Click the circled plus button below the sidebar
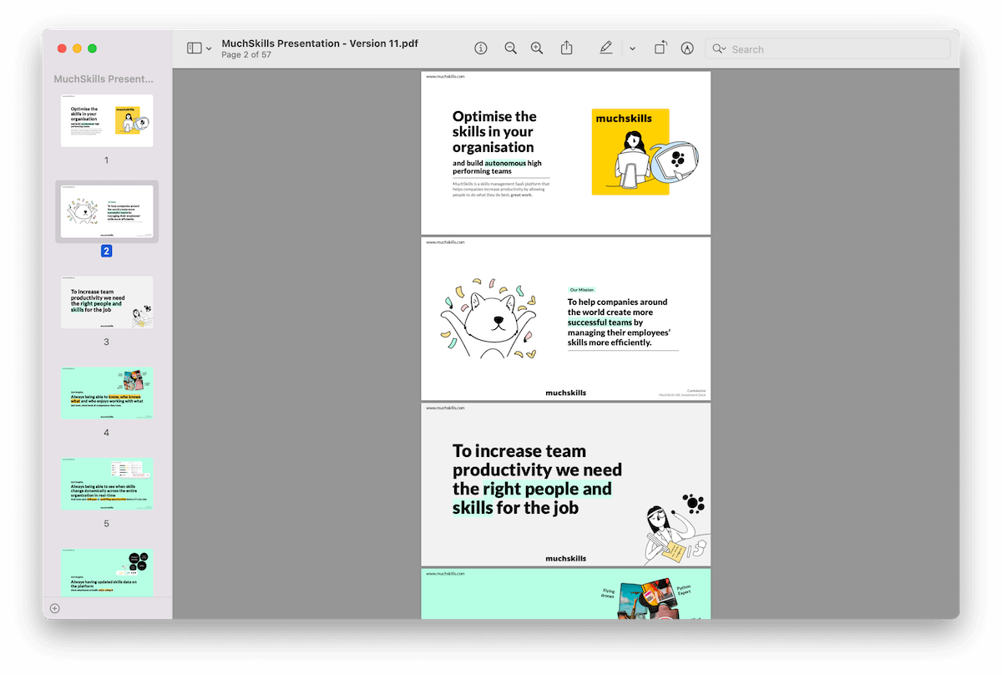The image size is (1002, 675). click(x=54, y=608)
